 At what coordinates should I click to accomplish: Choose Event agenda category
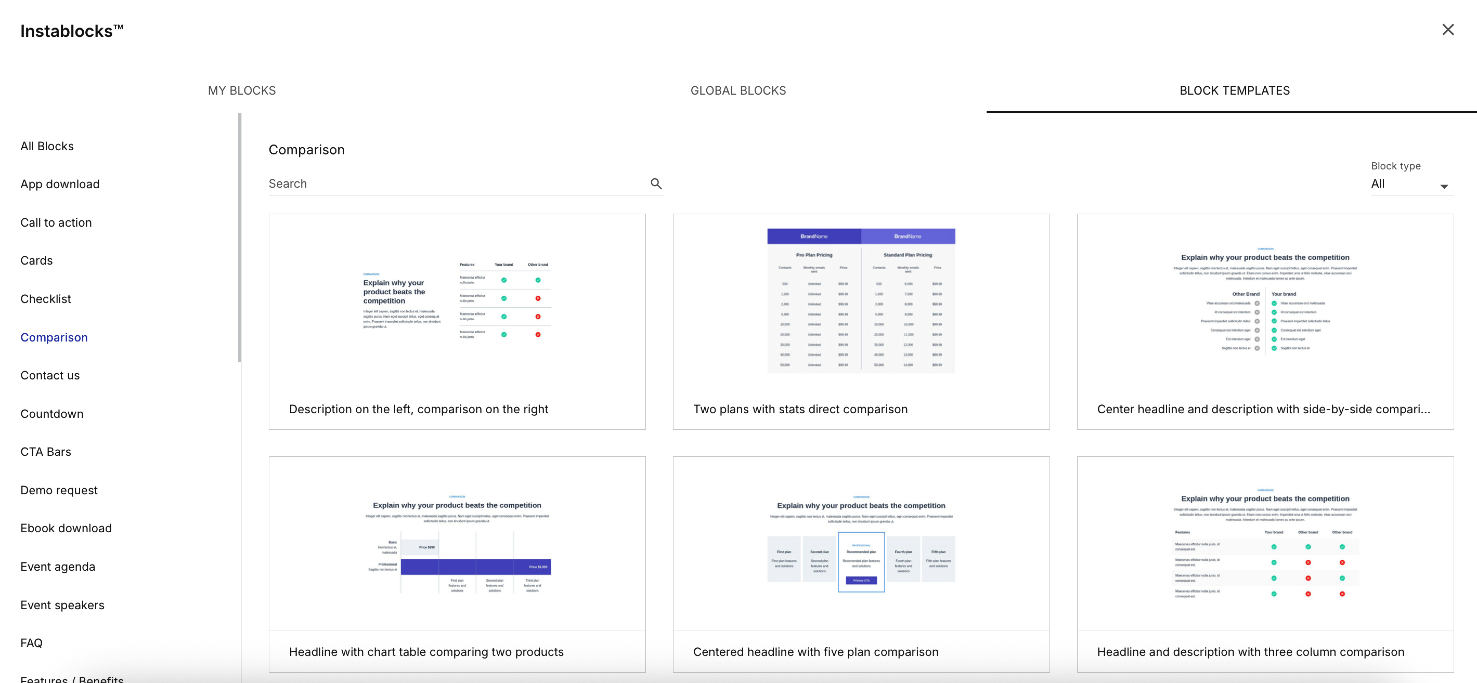pos(58,567)
